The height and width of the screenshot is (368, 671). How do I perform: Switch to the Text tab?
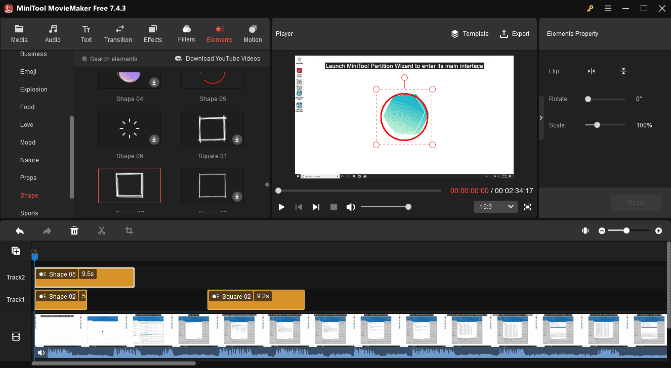point(87,34)
